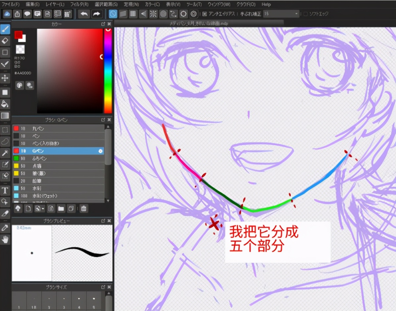Select the Fill rectangle tool
396x311 pixels.
point(5,92)
